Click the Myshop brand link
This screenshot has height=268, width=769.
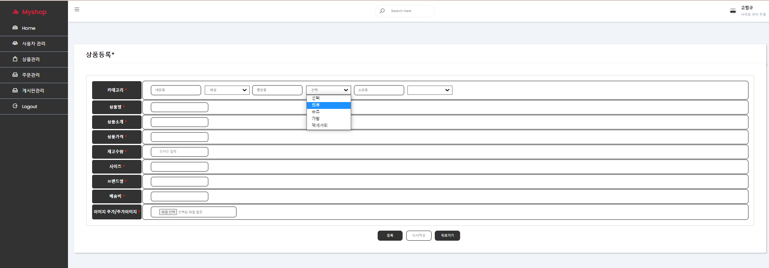[34, 12]
